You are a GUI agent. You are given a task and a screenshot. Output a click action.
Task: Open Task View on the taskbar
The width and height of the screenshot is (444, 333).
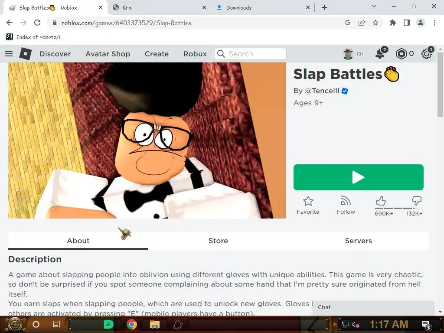point(57,324)
